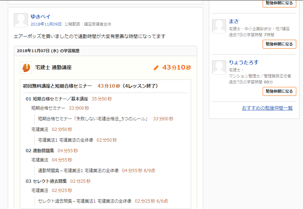Click the total time 43分10秒 in the course header
Viewport: 303px width, 209px height.
(x=177, y=68)
